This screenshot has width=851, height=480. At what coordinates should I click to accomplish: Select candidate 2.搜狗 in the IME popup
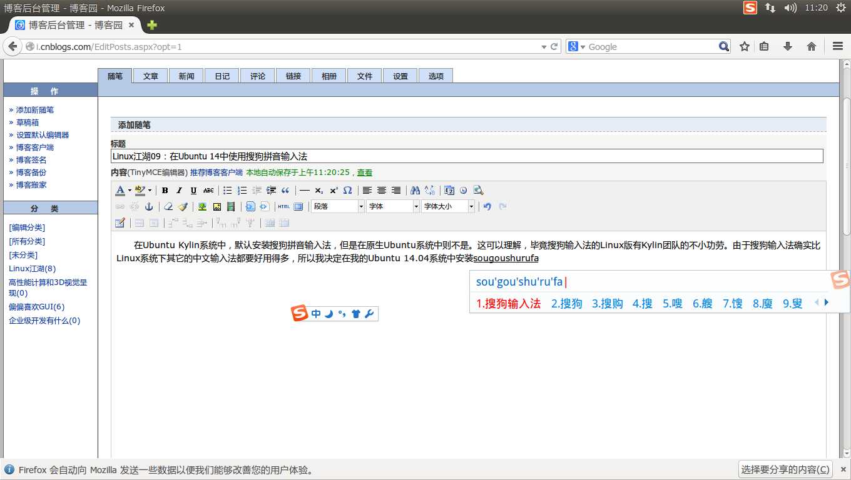click(567, 304)
